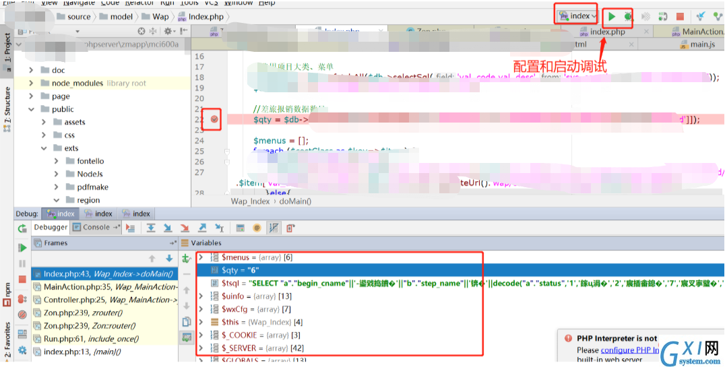
Task: Stop the process with top toolbar red square
Action: coord(680,17)
